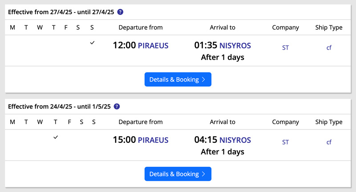Screen dimensions: 356x192
Task: Click the Sunday checkmark in 12:00 sailing
Action: pos(92,43)
